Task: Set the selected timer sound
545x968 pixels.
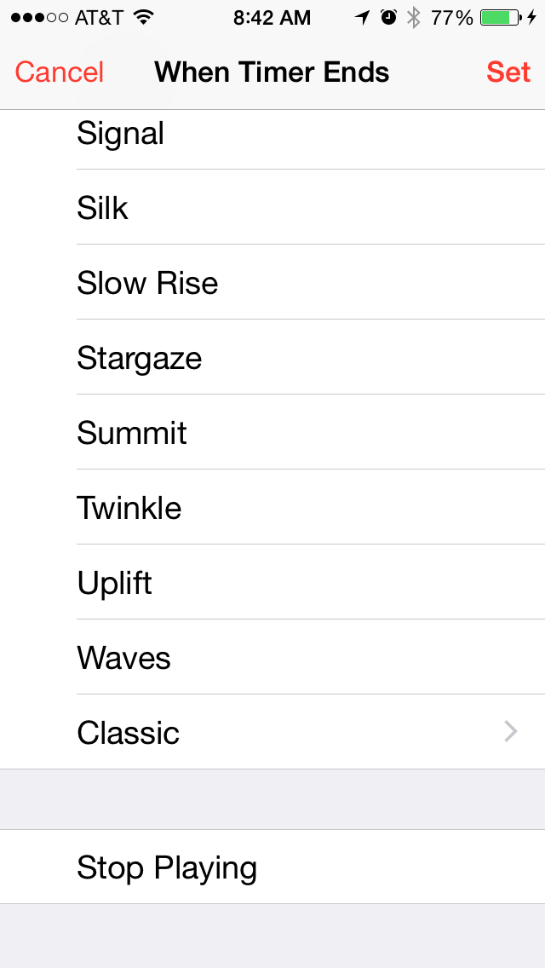Action: pos(508,72)
